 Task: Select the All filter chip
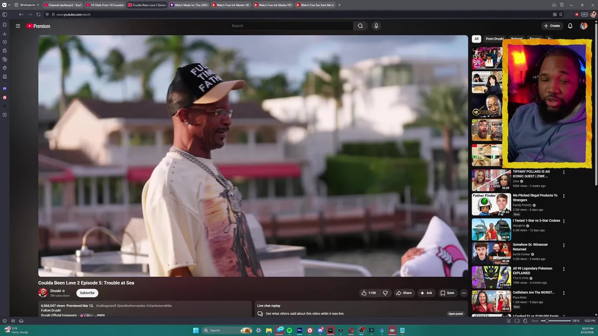pyautogui.click(x=477, y=39)
